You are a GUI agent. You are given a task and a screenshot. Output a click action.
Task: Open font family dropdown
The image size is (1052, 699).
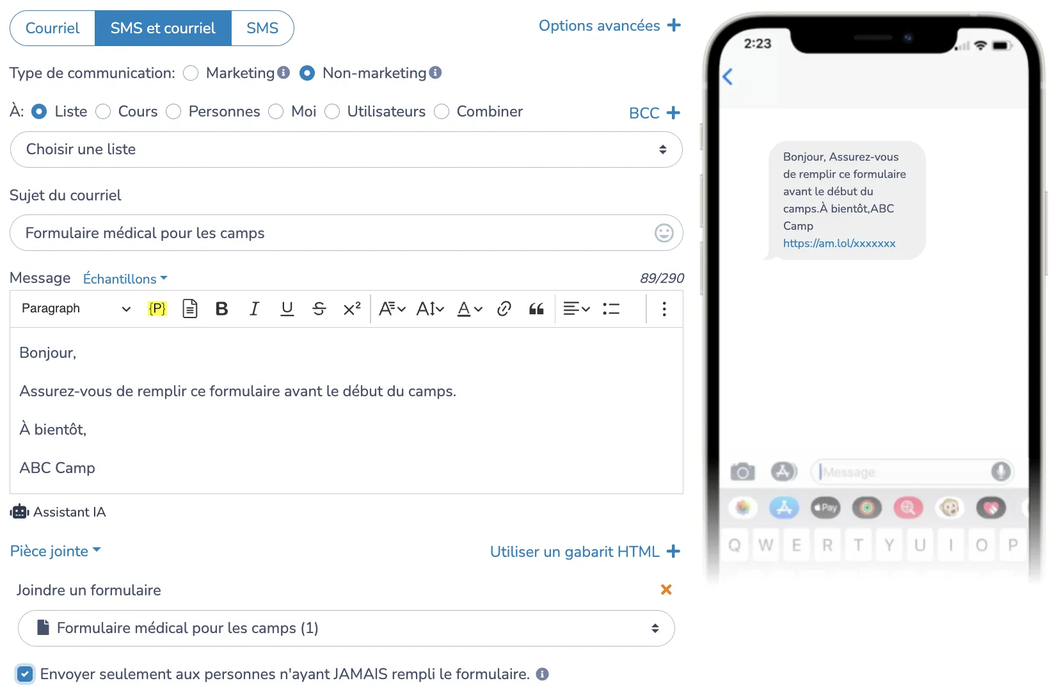click(x=392, y=309)
